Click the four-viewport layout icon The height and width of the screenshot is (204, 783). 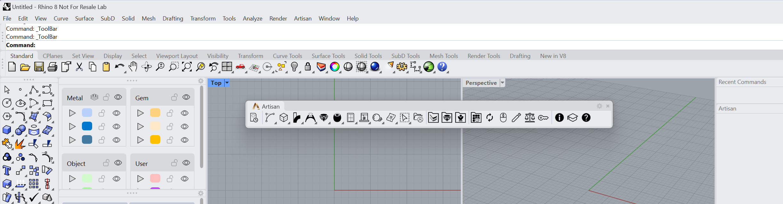coord(227,67)
